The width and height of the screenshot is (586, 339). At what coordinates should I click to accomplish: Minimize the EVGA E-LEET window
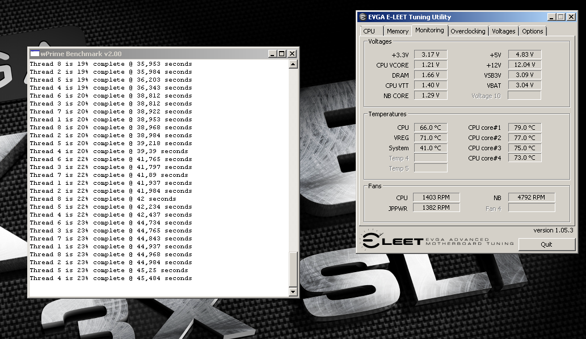click(x=551, y=17)
